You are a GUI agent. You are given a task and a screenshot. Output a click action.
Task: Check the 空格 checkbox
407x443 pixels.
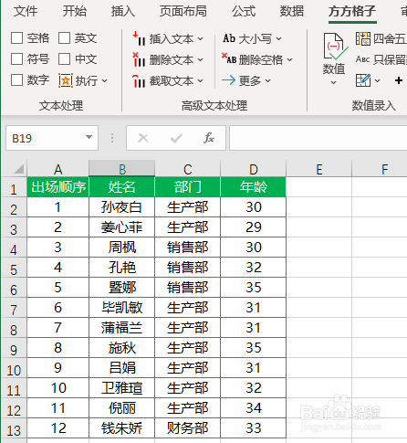pos(16,38)
